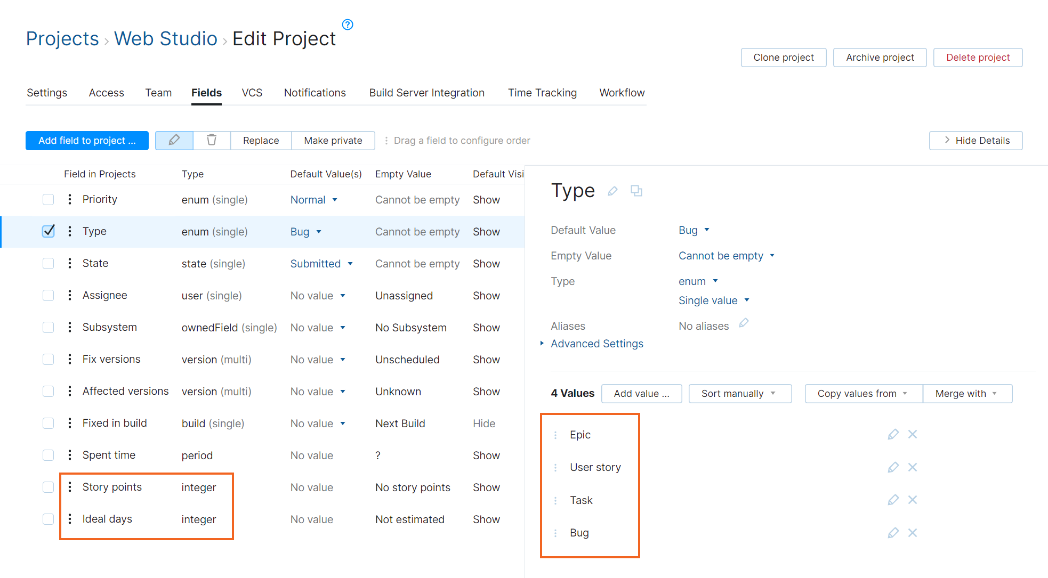Select the User story value row
This screenshot has height=578, width=1048.
click(595, 467)
